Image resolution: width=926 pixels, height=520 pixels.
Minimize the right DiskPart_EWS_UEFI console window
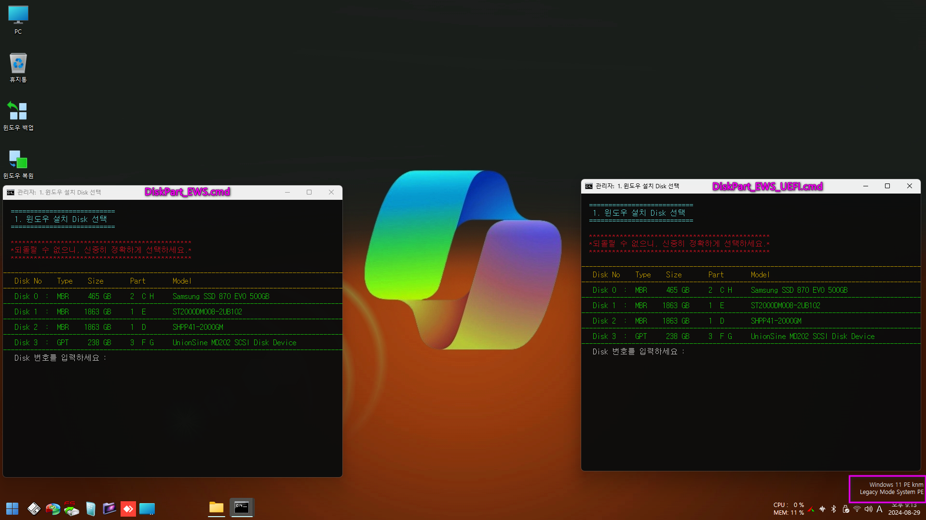866,186
